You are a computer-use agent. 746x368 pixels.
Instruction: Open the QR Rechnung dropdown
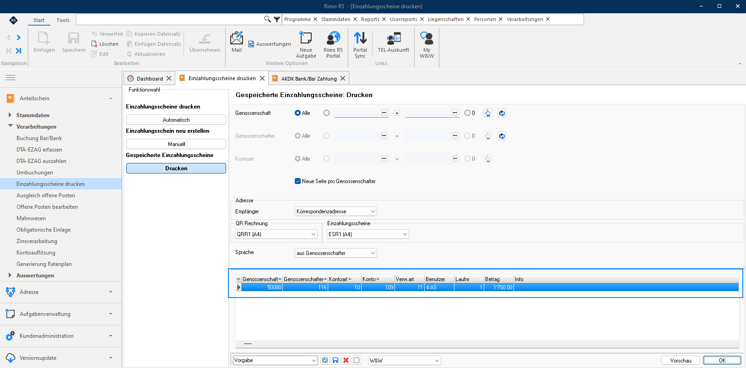click(x=276, y=234)
